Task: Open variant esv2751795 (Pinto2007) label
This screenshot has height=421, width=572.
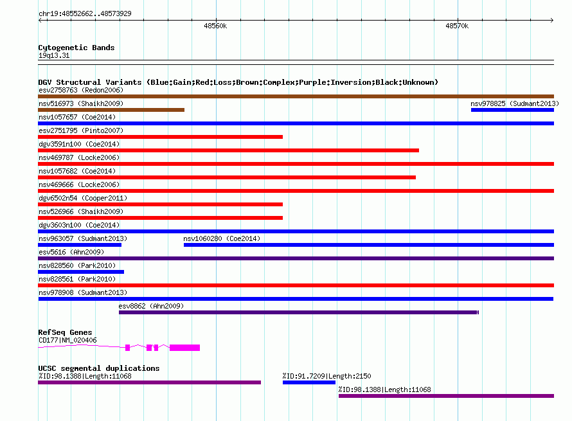Action: tap(81, 130)
